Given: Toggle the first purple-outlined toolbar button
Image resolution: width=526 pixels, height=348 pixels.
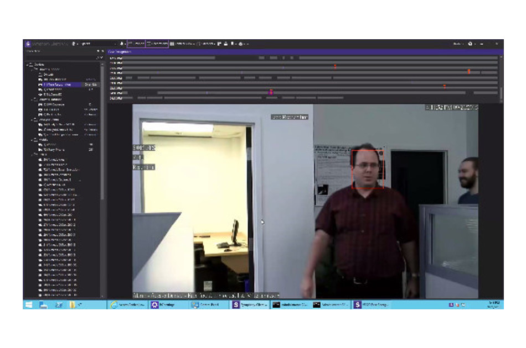Looking at the screenshot, I should [x=136, y=43].
